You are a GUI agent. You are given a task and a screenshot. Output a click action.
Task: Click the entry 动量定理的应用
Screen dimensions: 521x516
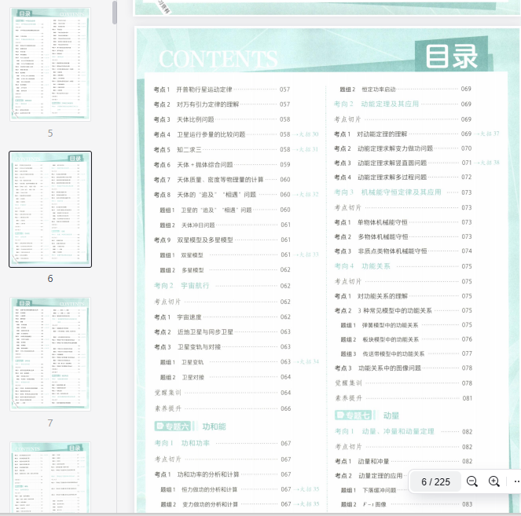point(380,476)
